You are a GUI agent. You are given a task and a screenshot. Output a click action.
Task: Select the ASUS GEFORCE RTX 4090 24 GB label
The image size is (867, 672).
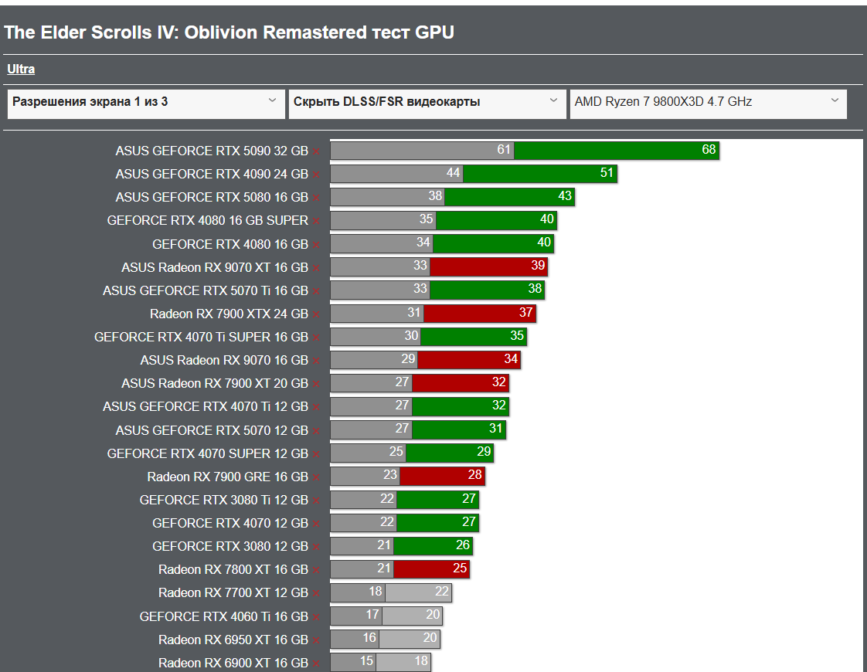212,174
